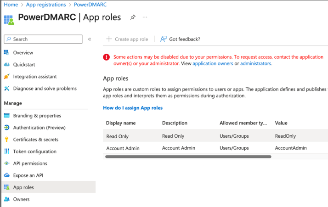Focus the sidebar Search field

pos(43,39)
